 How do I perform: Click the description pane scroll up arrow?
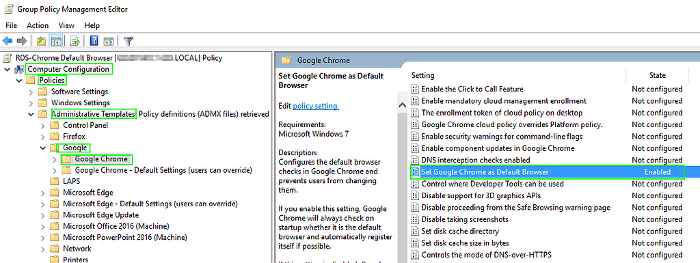pos(401,106)
